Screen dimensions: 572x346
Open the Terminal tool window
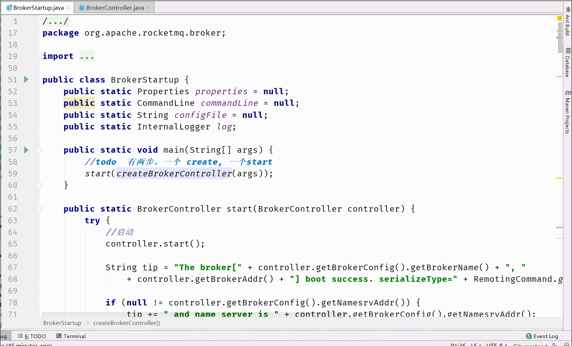point(71,336)
